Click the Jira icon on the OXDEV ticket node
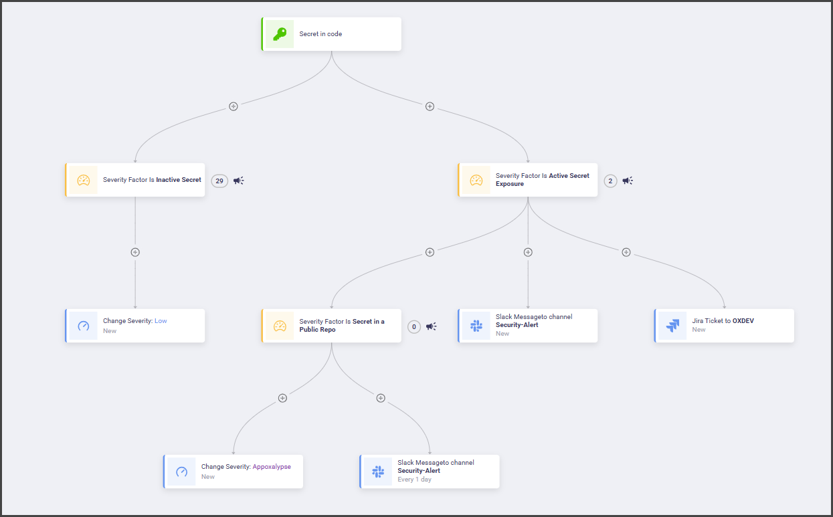The height and width of the screenshot is (517, 833). click(x=672, y=326)
